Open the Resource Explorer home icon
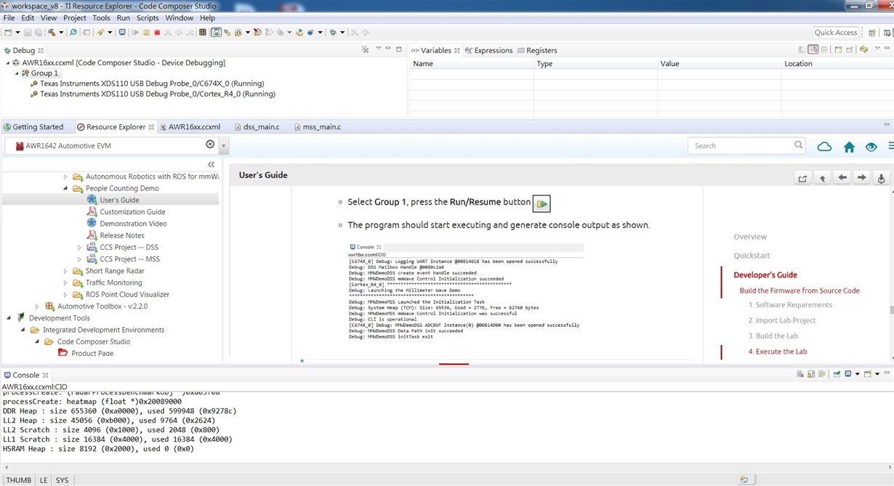The width and height of the screenshot is (894, 486). click(x=849, y=147)
